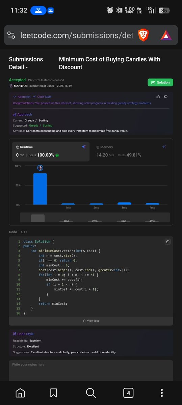Tap the alarm clock status icon
The width and height of the screenshot is (182, 405).
[x=110, y=10]
